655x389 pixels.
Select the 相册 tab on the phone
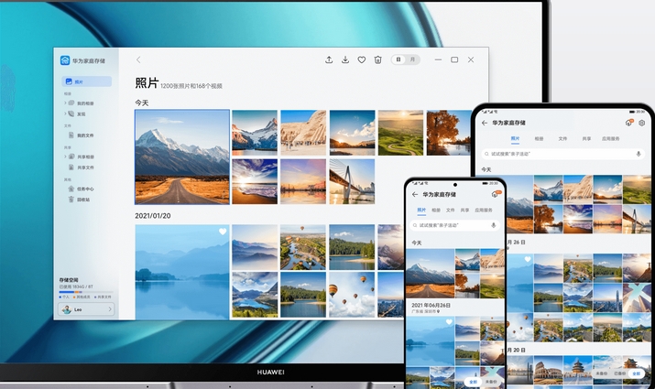[x=436, y=210]
